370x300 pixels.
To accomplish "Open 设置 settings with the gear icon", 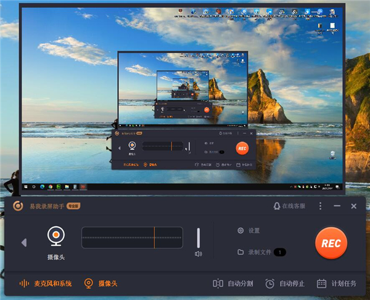I will tap(249, 230).
